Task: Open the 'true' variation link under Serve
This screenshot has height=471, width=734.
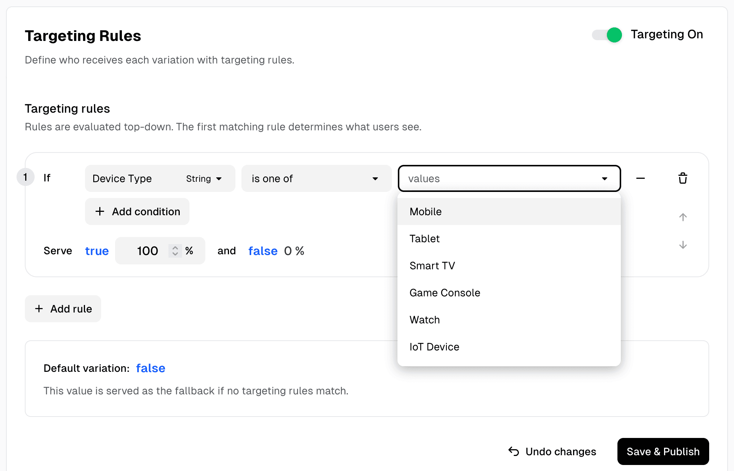Action: (97, 251)
